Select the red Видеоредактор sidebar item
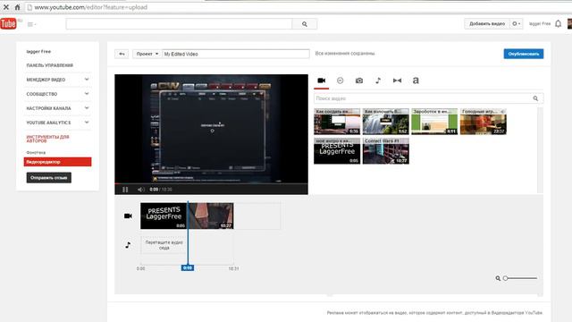The width and height of the screenshot is (572, 322). click(x=57, y=162)
